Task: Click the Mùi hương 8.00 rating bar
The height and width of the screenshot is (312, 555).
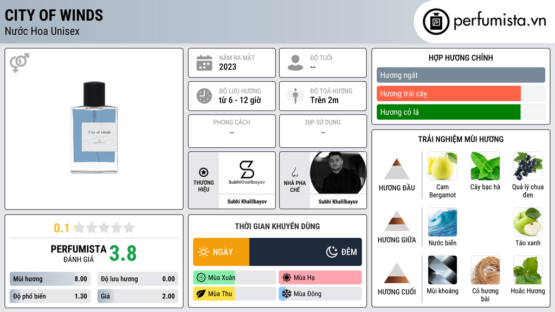Action: [x=50, y=279]
